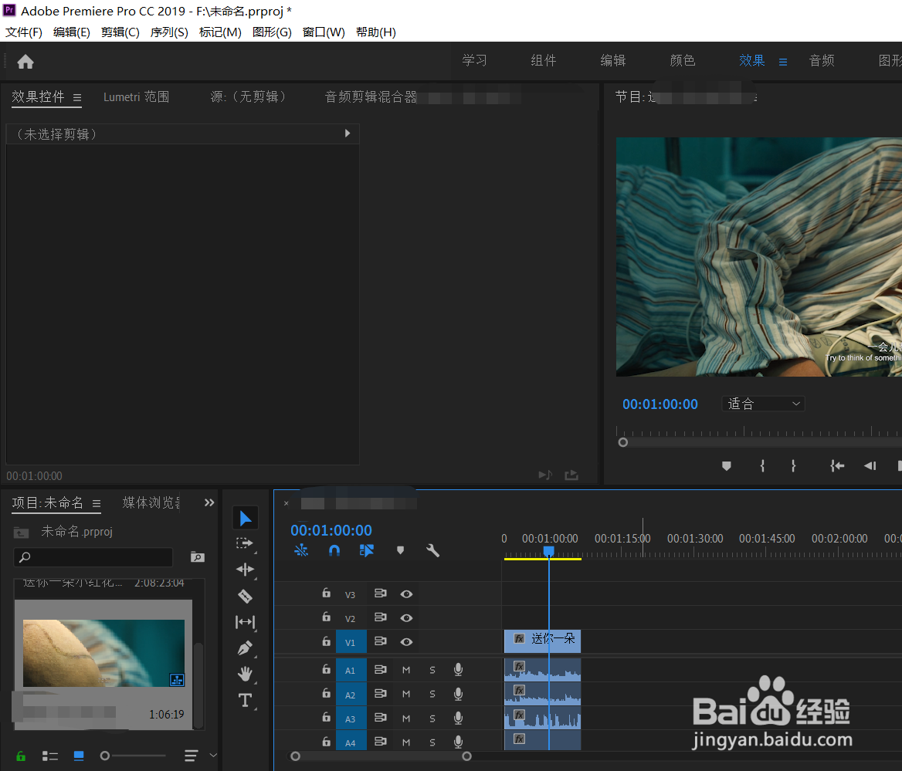Viewport: 902px width, 771px height.
Task: Click export icon in Effect Controls footer
Action: tap(571, 475)
